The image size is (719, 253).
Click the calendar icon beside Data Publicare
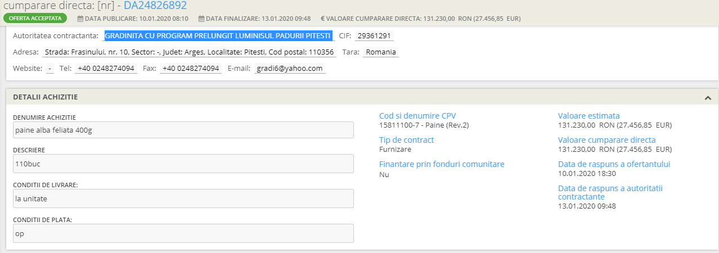[x=81, y=18]
